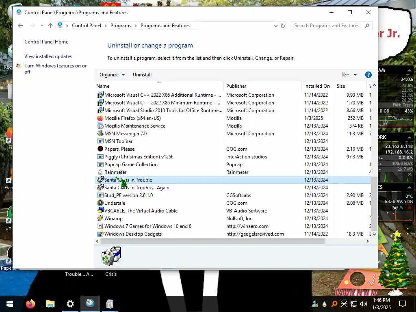This screenshot has width=416, height=312.
Task: Click the Refresh icon beside address bar
Action: click(283, 26)
